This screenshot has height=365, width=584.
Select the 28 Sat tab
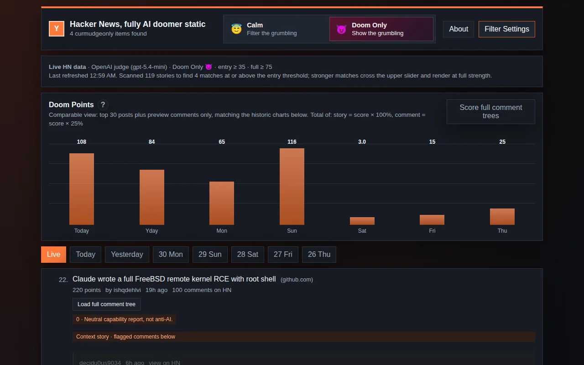(x=248, y=255)
